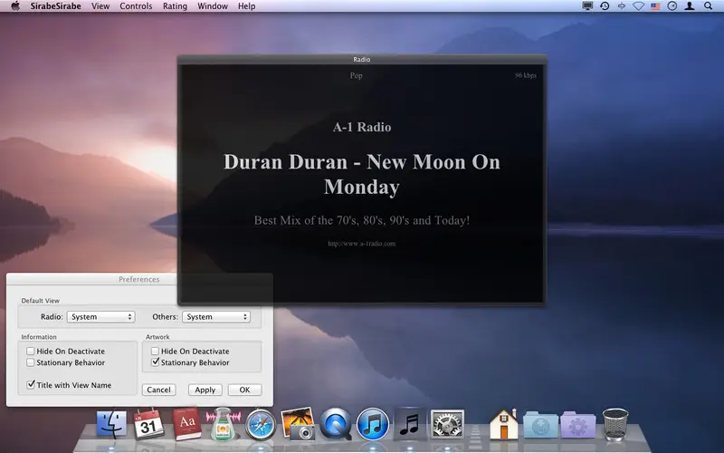This screenshot has height=453, width=724.
Task: Uncheck Title with View Name
Action: 31,384
